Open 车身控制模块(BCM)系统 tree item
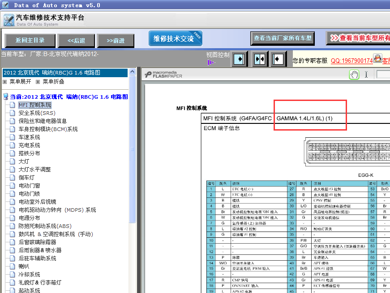Image resolution: width=390 pixels, height=293 pixels. coord(48,129)
